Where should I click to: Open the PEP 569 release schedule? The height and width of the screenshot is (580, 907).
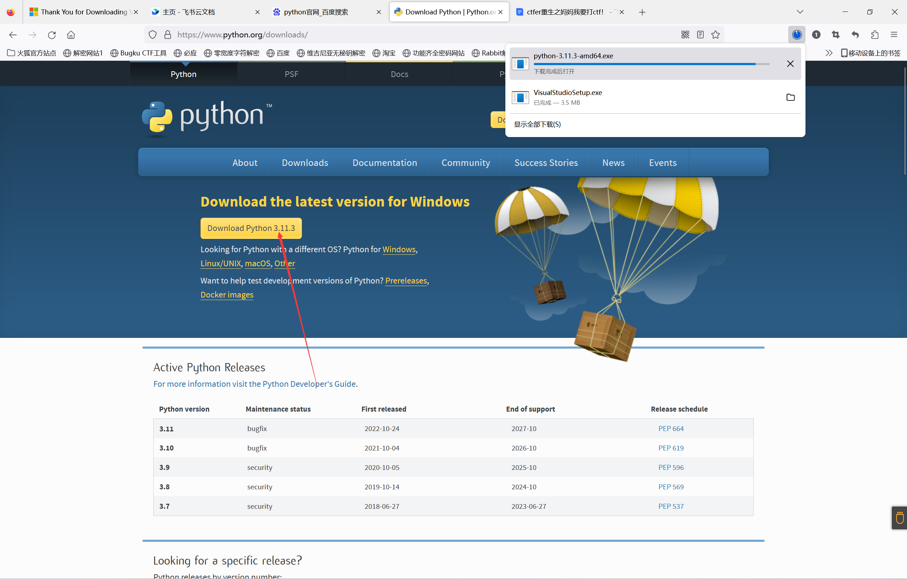click(671, 486)
